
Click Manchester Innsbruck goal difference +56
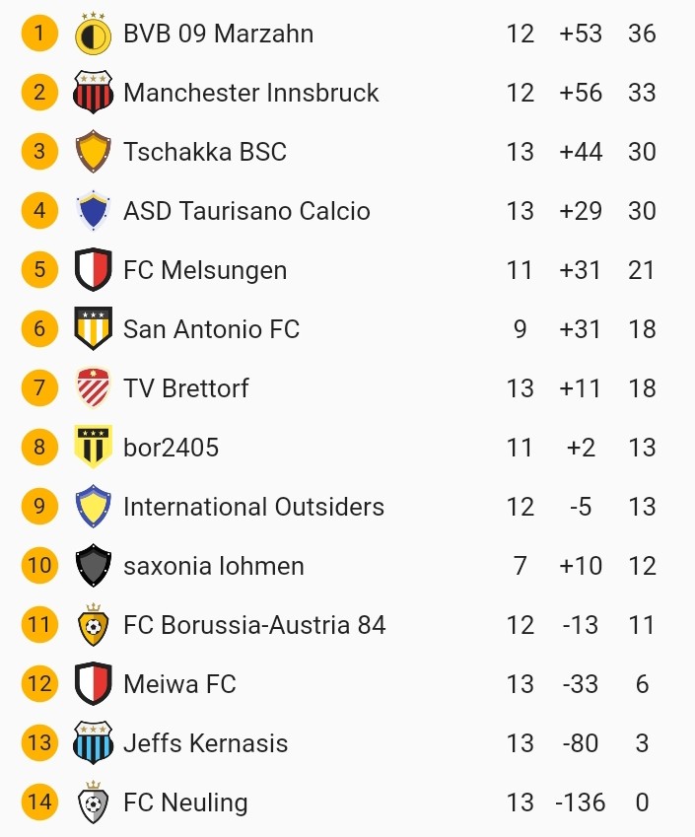(x=580, y=93)
